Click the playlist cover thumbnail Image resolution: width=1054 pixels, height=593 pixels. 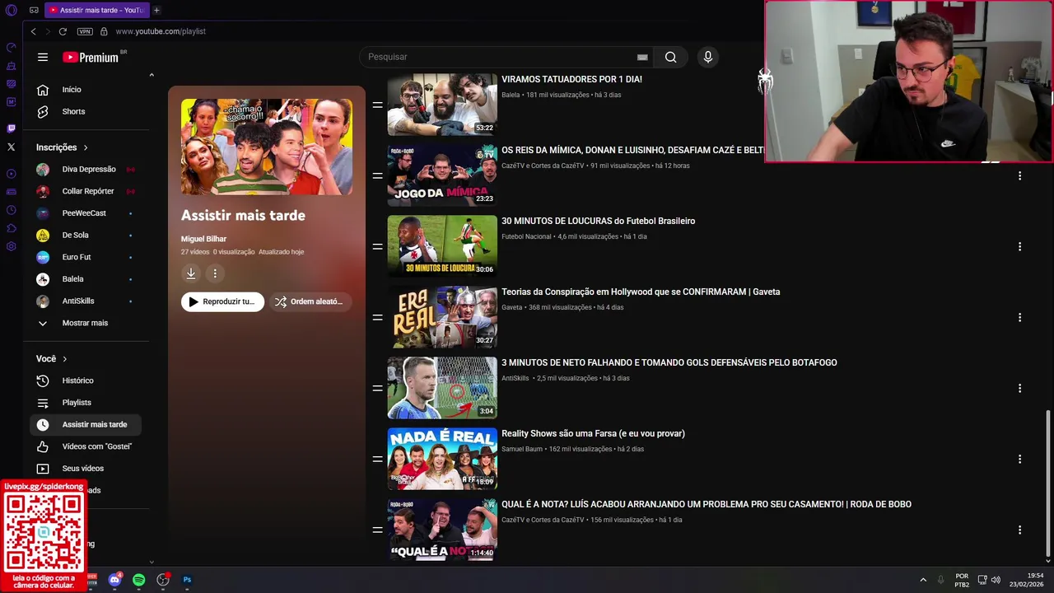click(267, 147)
